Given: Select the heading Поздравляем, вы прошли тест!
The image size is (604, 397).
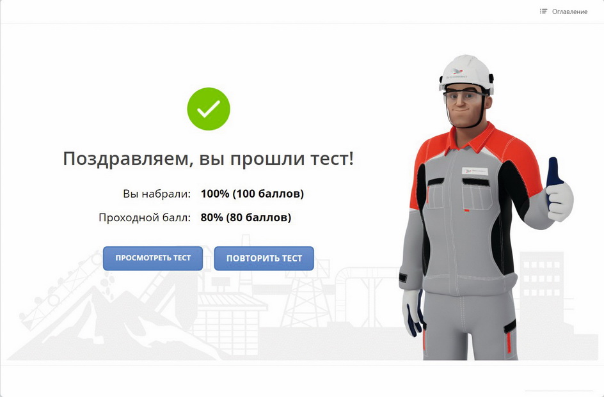Looking at the screenshot, I should click(208, 159).
